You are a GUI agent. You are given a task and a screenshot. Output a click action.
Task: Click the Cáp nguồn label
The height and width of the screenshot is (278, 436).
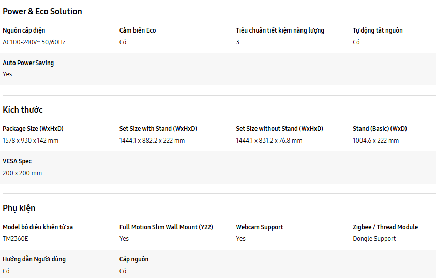click(134, 259)
